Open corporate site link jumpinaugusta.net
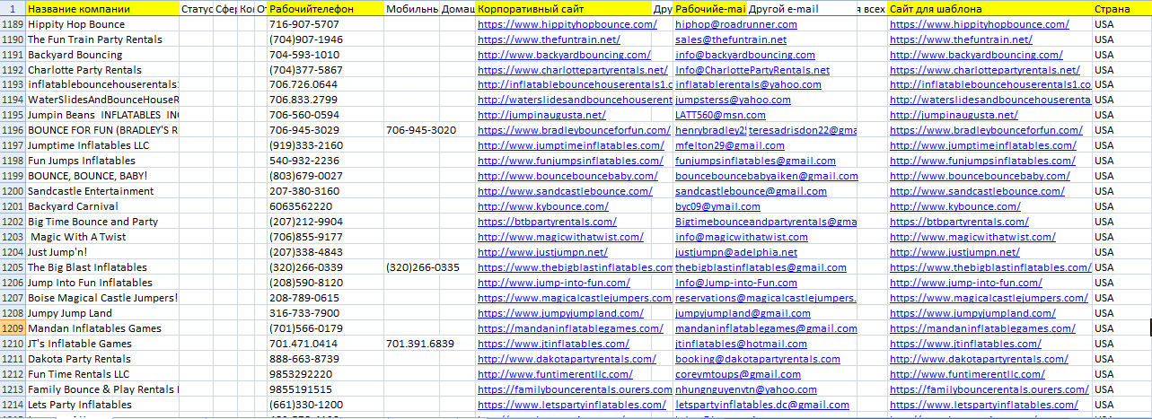The height and width of the screenshot is (419, 1152). [541, 115]
